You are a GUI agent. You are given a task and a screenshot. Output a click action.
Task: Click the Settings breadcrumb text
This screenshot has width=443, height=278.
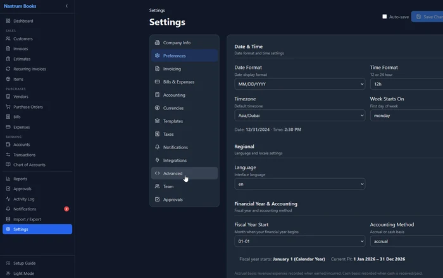[157, 10]
